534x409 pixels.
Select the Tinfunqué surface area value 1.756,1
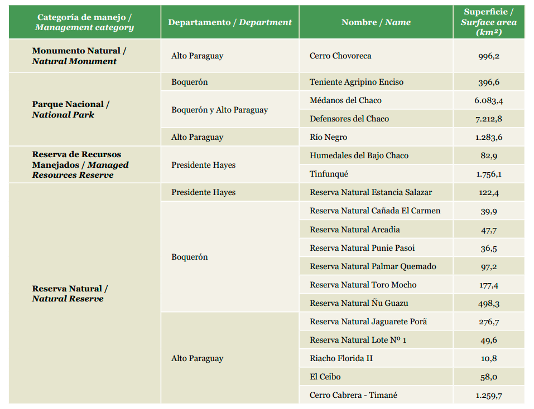(488, 174)
